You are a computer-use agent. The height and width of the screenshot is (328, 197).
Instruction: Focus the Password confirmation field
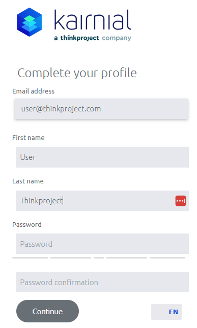102,282
